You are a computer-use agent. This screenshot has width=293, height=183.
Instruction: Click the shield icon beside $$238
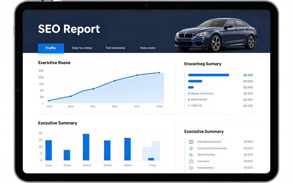[191, 148]
